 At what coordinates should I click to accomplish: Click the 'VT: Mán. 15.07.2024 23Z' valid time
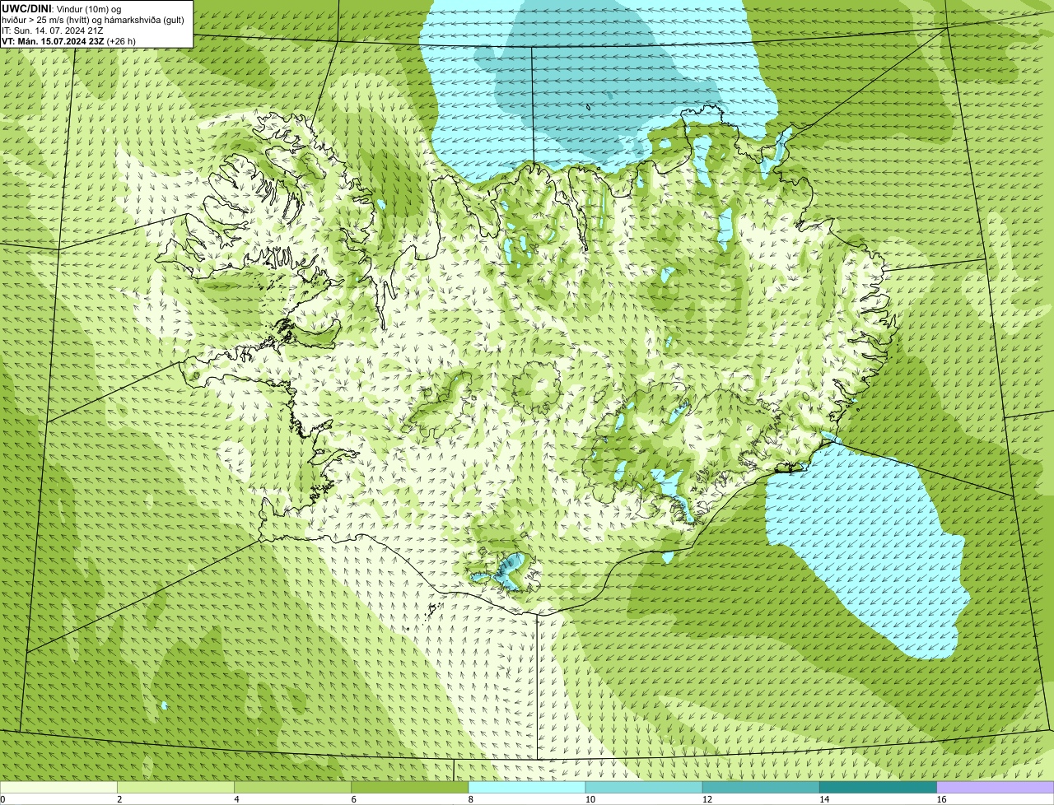point(53,41)
